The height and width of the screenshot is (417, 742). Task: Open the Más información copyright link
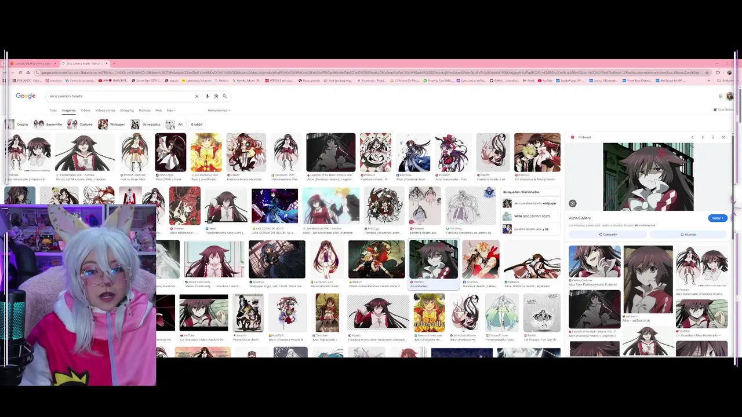coord(645,225)
